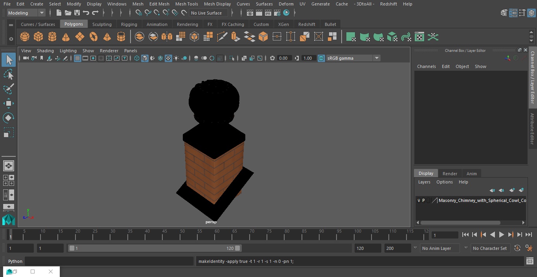Click the New scene icon

coord(59,13)
